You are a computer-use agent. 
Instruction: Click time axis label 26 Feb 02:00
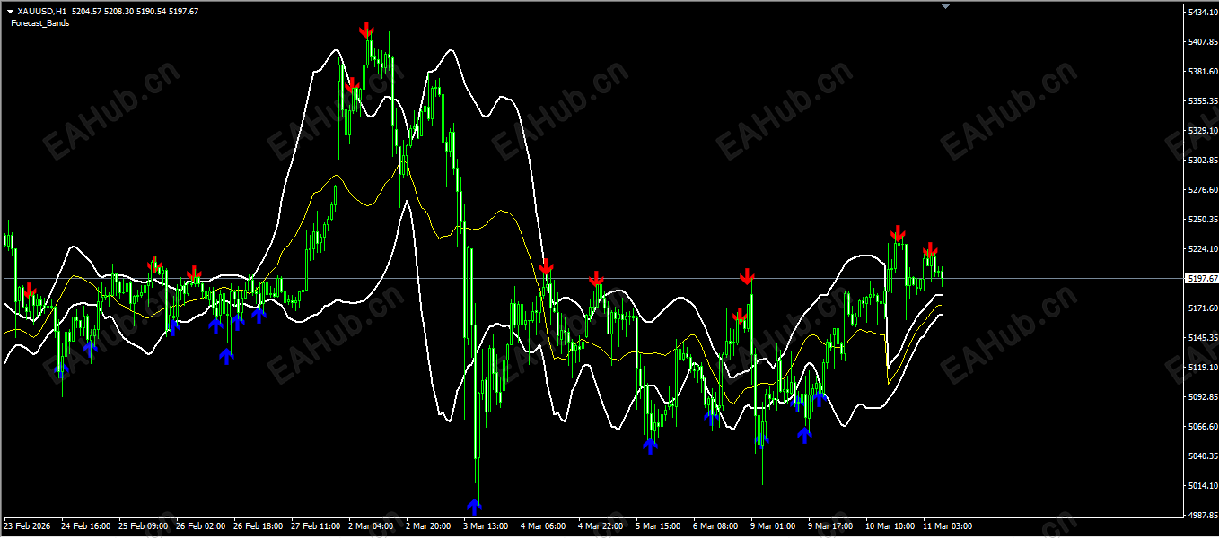tap(201, 526)
